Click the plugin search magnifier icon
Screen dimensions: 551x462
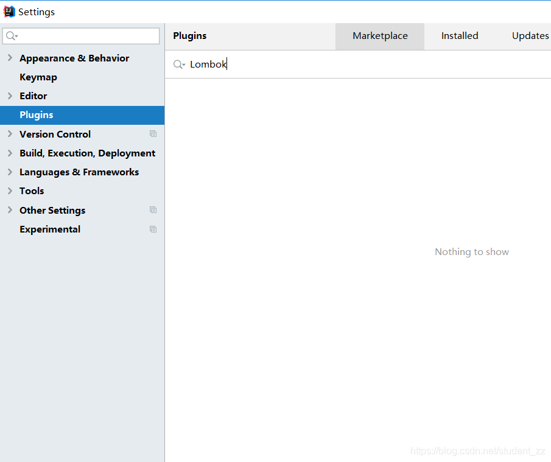click(x=179, y=65)
